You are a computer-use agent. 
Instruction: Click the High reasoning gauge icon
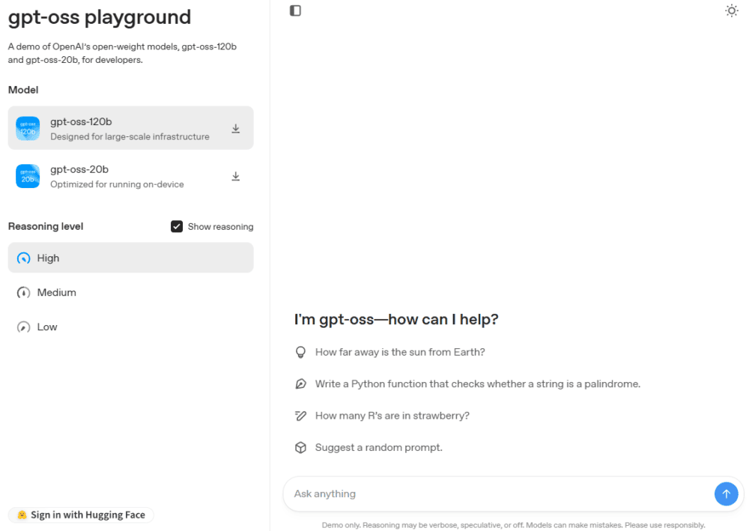click(x=23, y=258)
